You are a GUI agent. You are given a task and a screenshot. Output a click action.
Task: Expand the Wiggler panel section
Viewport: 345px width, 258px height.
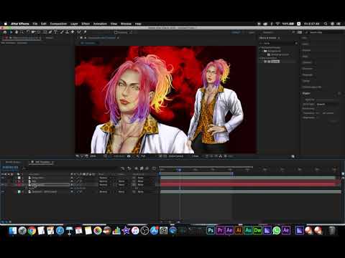coord(307,93)
